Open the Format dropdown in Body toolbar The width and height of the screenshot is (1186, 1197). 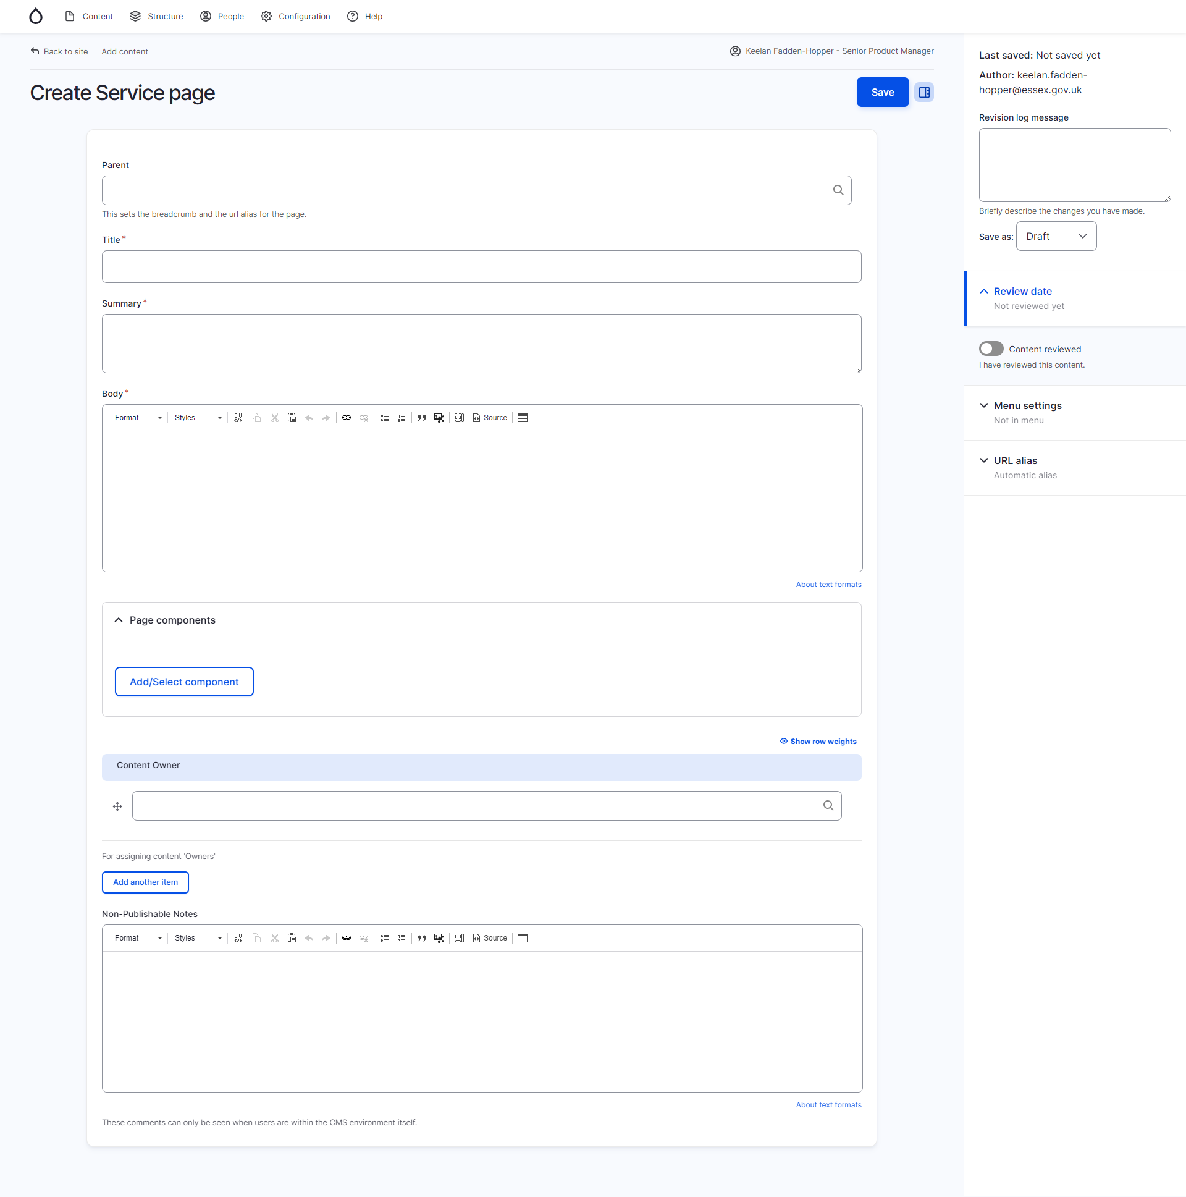pos(137,418)
